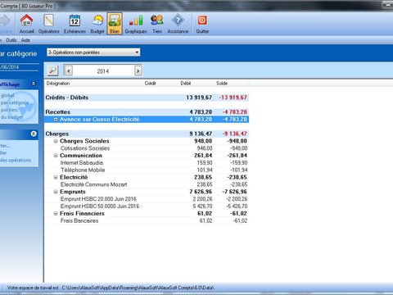Select the Crédits - Débits row
The width and height of the screenshot is (393, 295).
[147, 98]
